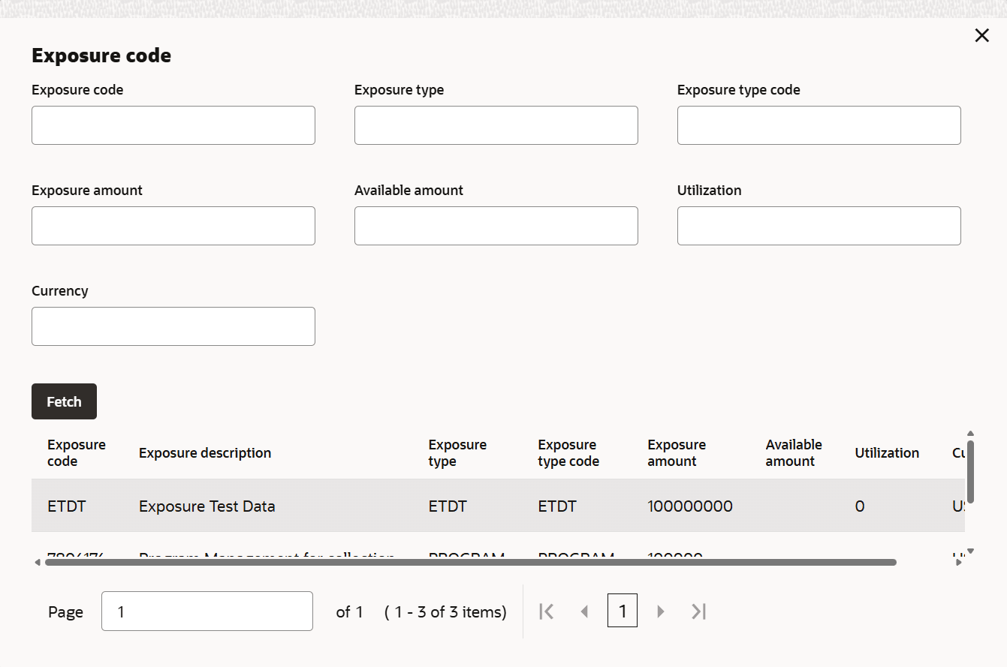Focus the Exposure code input field
This screenshot has width=1007, height=667.
(173, 125)
